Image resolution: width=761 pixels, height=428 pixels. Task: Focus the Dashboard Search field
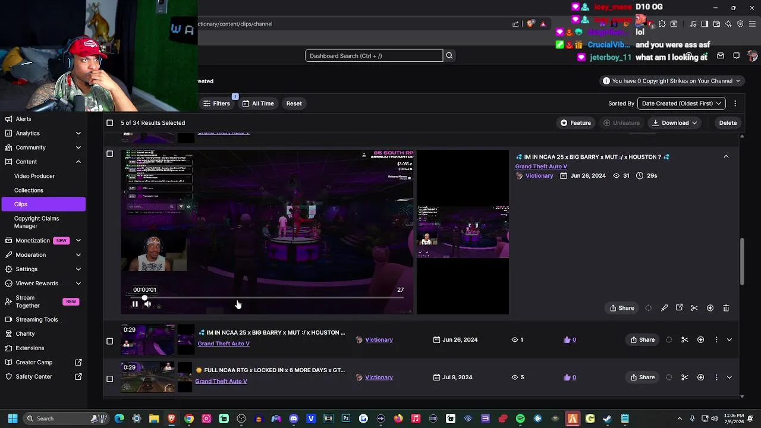pos(374,55)
